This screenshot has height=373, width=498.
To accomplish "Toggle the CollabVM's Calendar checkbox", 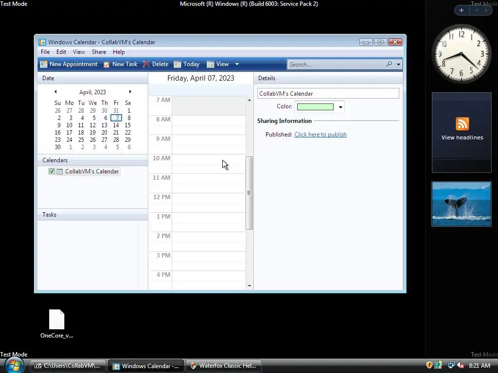I will point(52,171).
